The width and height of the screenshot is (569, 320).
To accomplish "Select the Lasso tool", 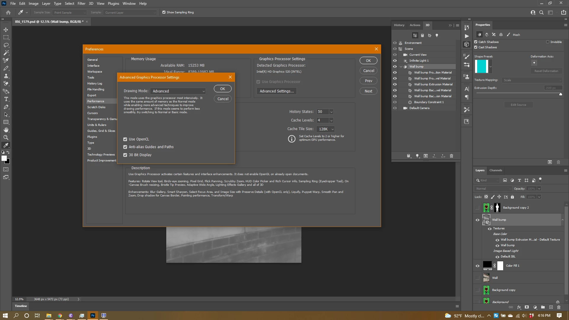I will (x=6, y=45).
